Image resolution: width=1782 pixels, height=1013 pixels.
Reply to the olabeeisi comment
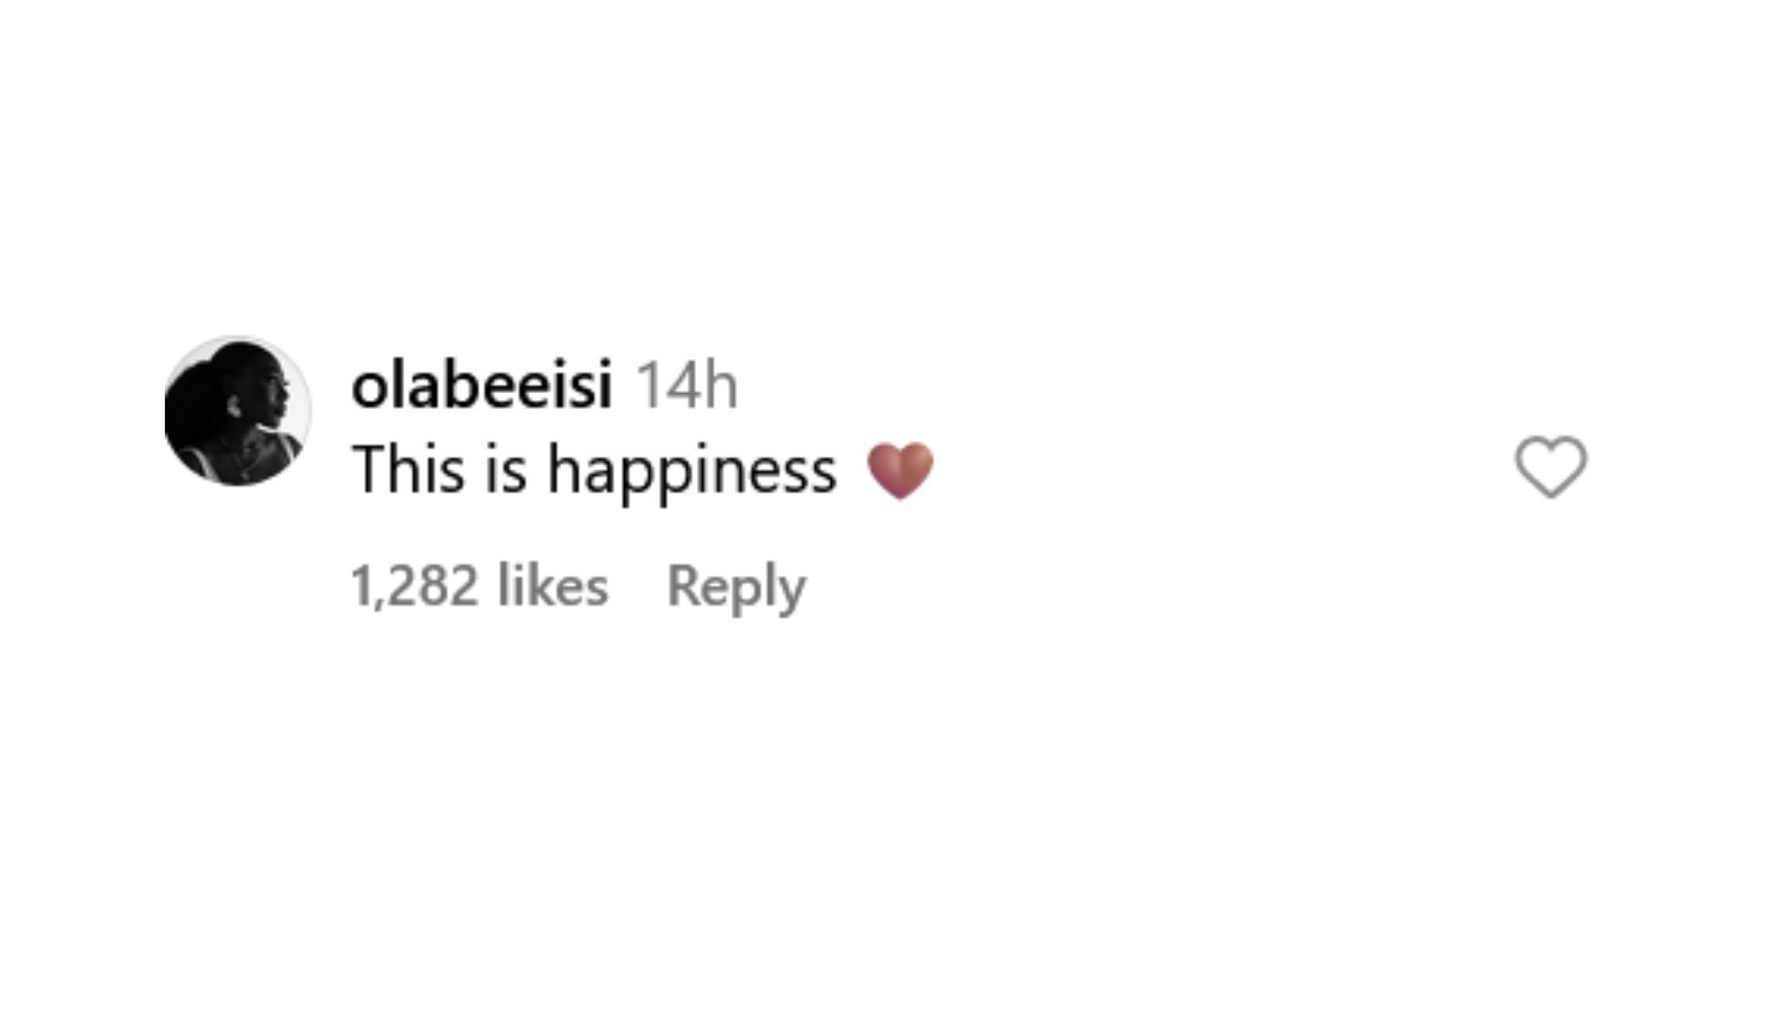coord(735,586)
